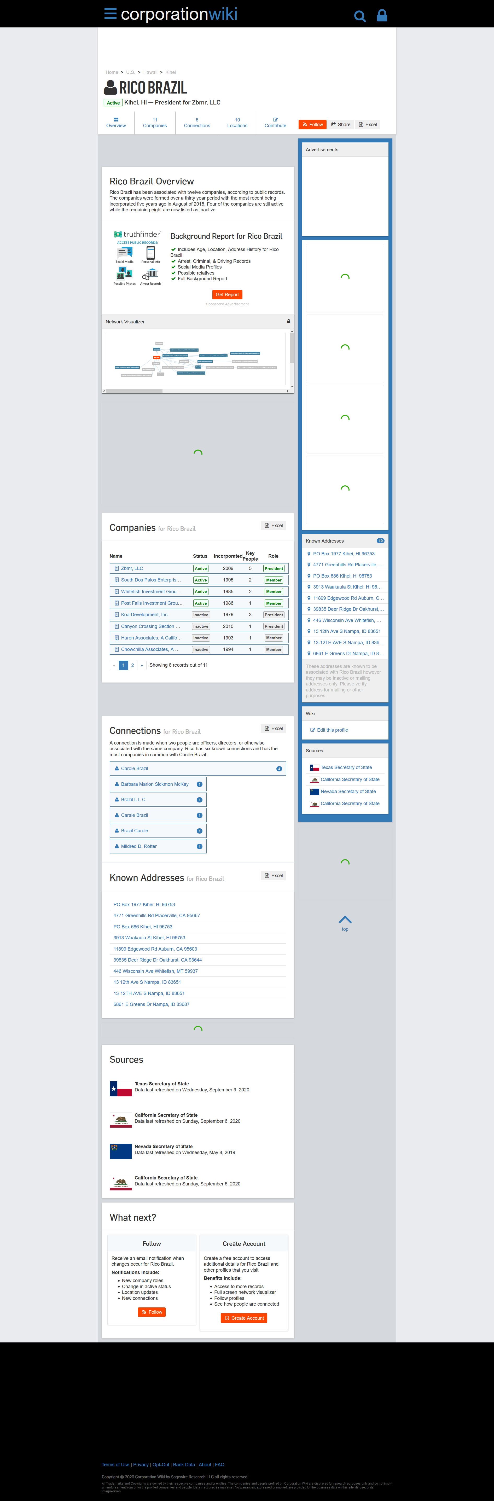This screenshot has width=494, height=1501.
Task: Click the Network Visualizer graph preview
Action: tap(196, 359)
